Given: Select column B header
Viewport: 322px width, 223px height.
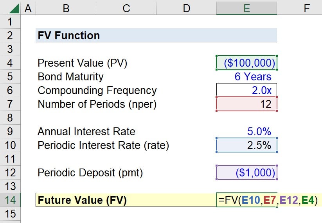Looking at the screenshot, I should click(x=66, y=7).
